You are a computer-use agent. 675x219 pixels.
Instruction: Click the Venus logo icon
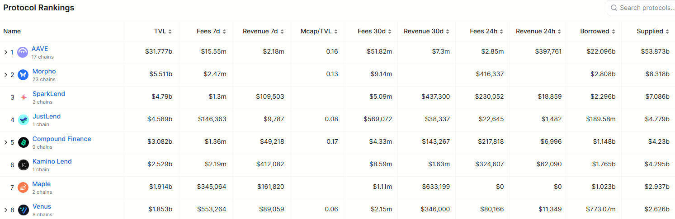(x=23, y=210)
